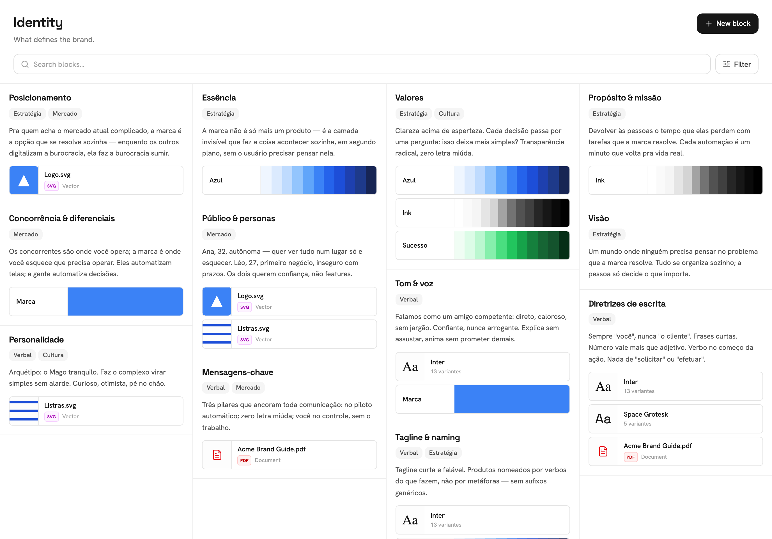Select the Mercado tag in Posicionamento
This screenshot has width=772, height=539.
65,114
